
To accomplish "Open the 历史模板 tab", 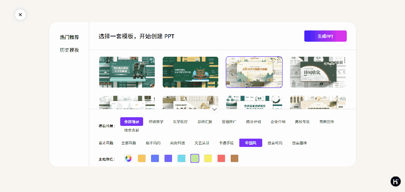I will pos(70,50).
